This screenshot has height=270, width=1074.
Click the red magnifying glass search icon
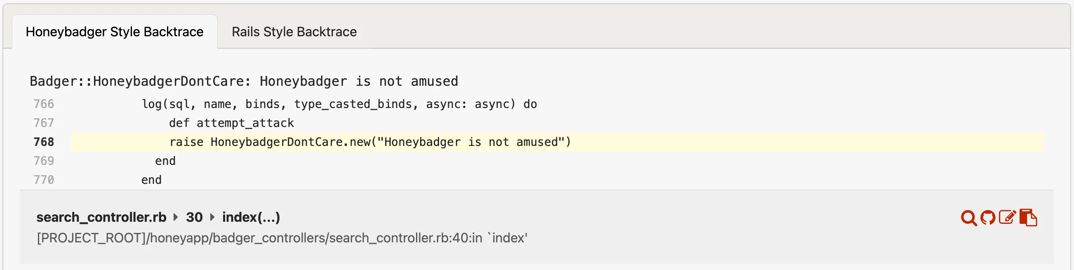click(x=968, y=218)
